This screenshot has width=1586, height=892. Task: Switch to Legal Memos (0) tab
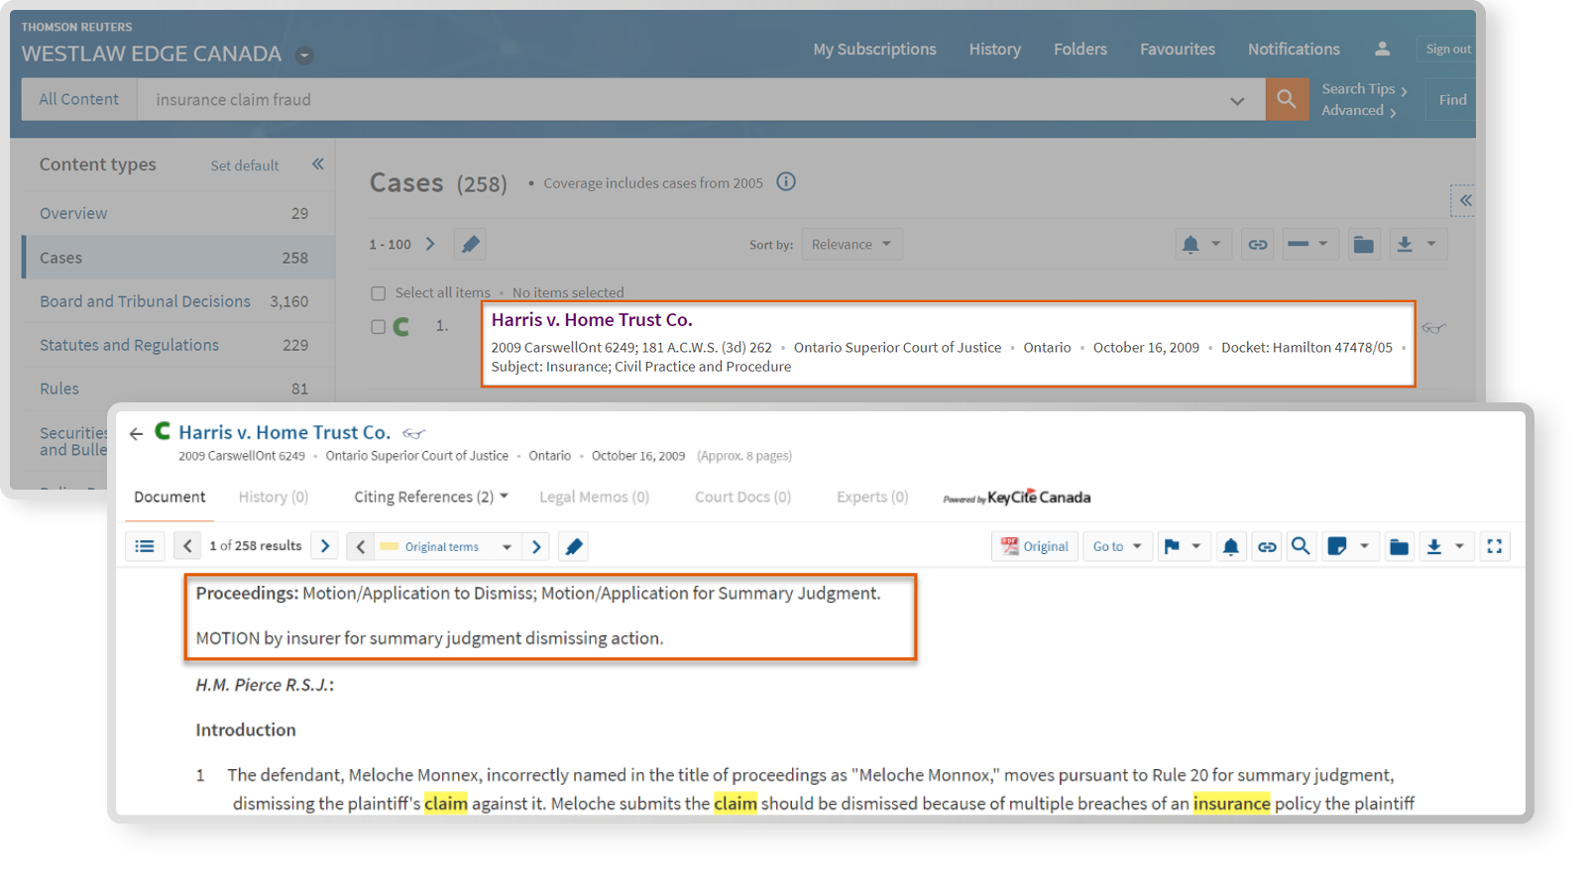point(594,497)
